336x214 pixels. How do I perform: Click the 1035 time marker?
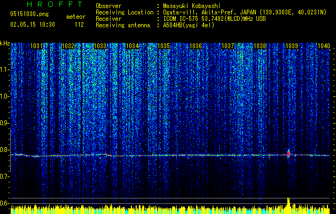tap(164, 46)
